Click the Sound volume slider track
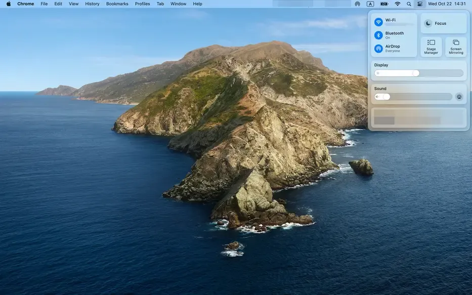 point(413,97)
